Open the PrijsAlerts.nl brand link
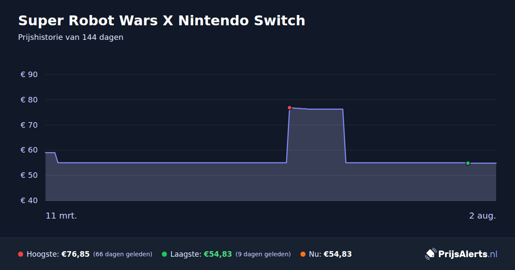 click(461, 254)
